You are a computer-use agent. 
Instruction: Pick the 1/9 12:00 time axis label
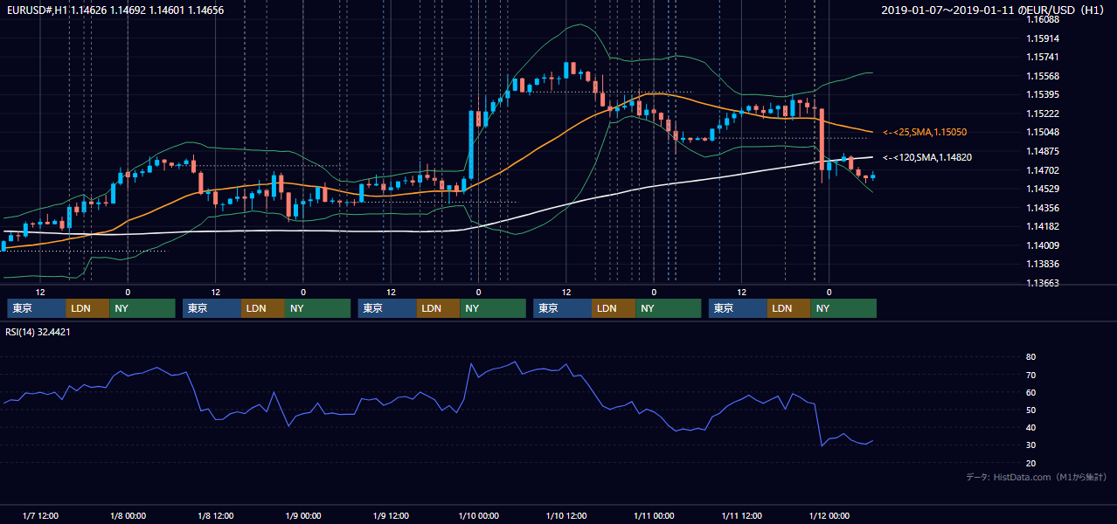click(391, 515)
